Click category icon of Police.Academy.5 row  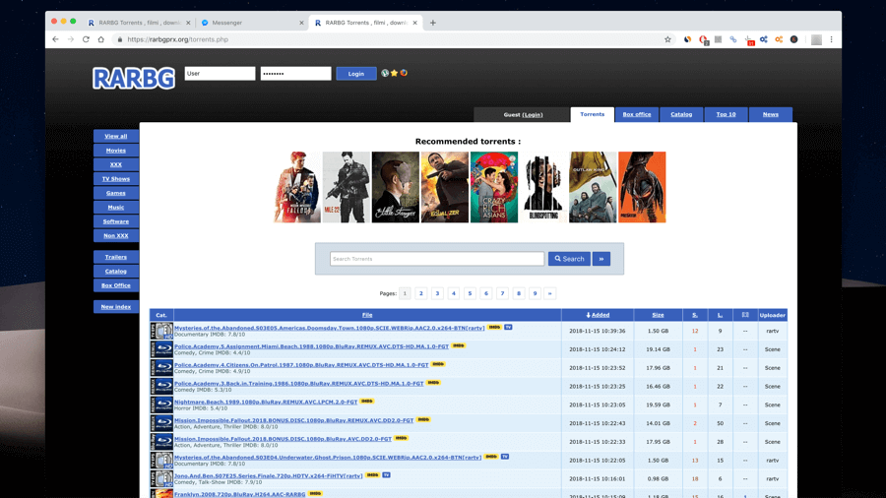[161, 349]
